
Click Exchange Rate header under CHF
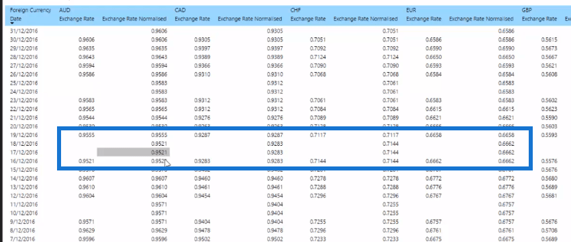point(308,19)
